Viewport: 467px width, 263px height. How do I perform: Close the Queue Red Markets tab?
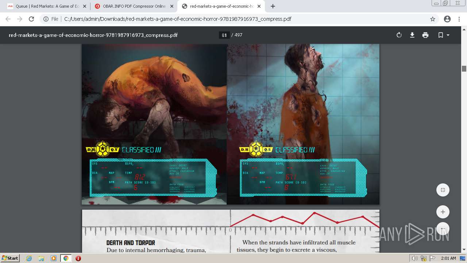click(84, 6)
